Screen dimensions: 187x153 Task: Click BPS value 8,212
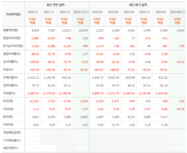coord(131,117)
